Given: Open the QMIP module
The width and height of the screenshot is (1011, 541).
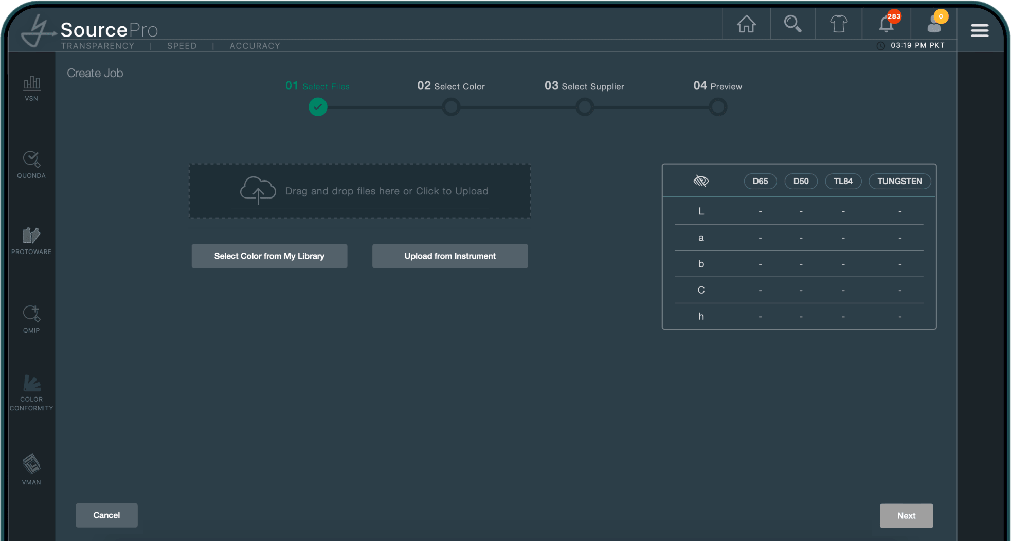Looking at the screenshot, I should (31, 319).
